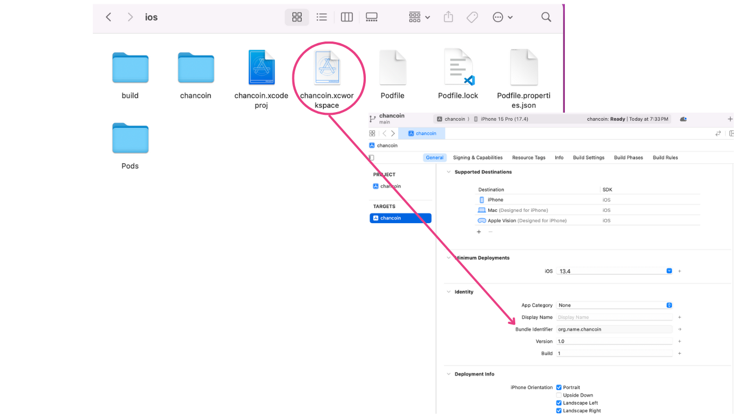The image size is (737, 414).
Task: Click the Build number field
Action: point(615,353)
